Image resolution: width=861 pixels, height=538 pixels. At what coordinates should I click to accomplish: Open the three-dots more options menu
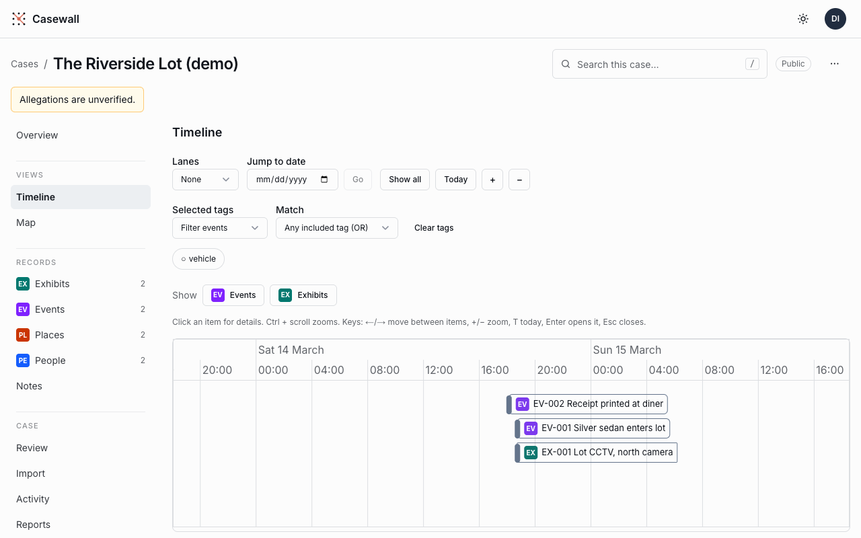(x=835, y=64)
